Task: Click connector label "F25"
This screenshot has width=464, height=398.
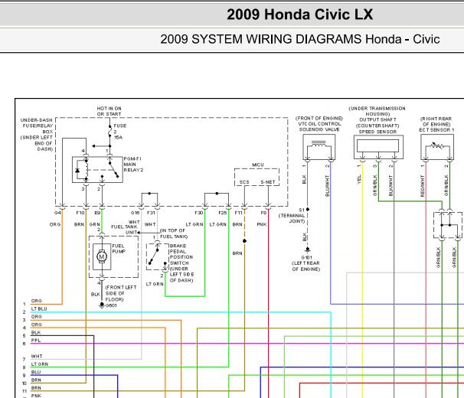Action: [x=223, y=213]
